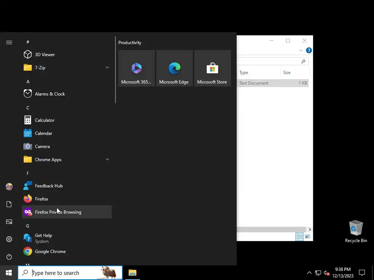
Task: Click the 'A' letter group header
Action: click(28, 81)
